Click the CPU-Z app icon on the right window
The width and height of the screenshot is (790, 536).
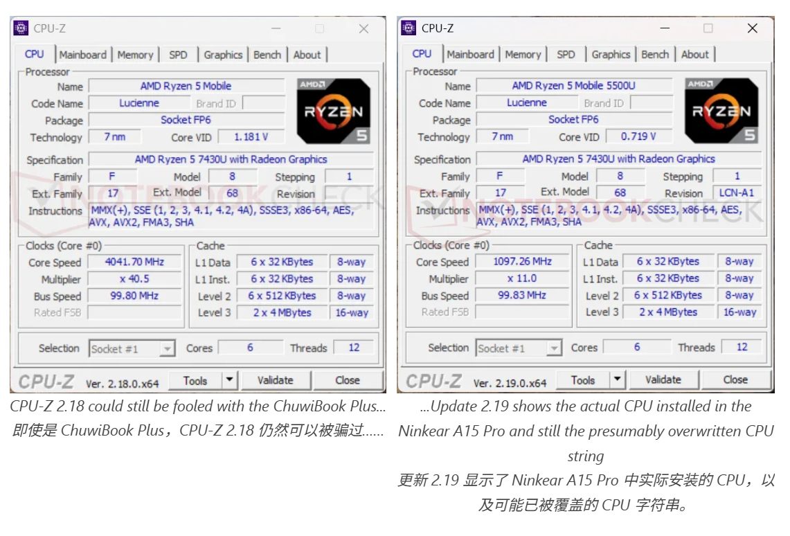tap(408, 28)
